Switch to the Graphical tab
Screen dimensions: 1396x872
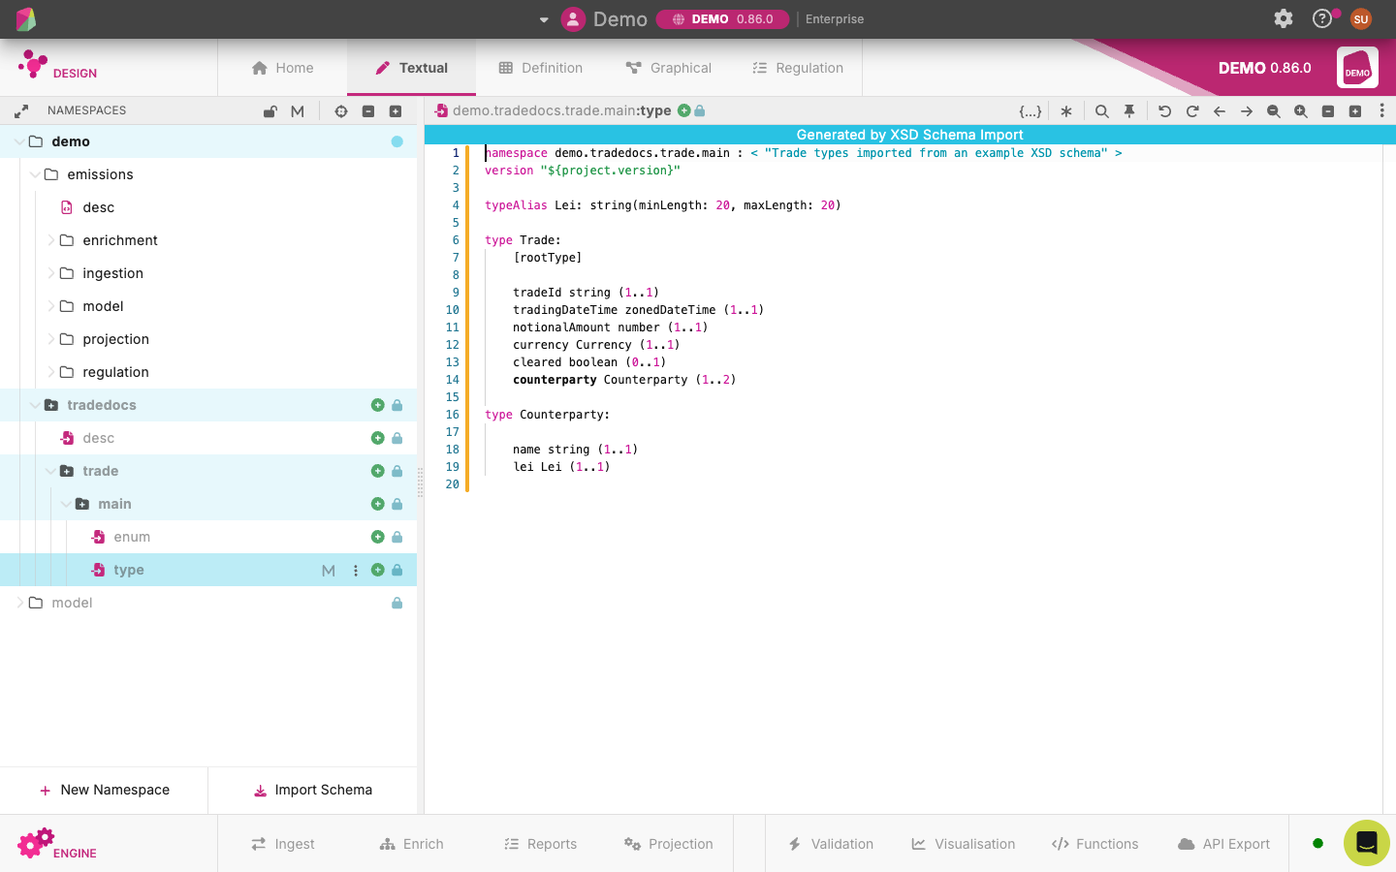pos(668,68)
